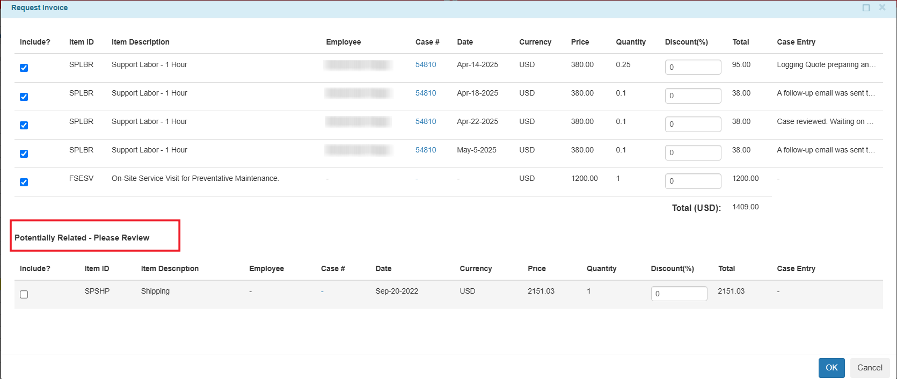897x379 pixels.
Task: Close the Request Invoice dialog
Action: click(882, 8)
